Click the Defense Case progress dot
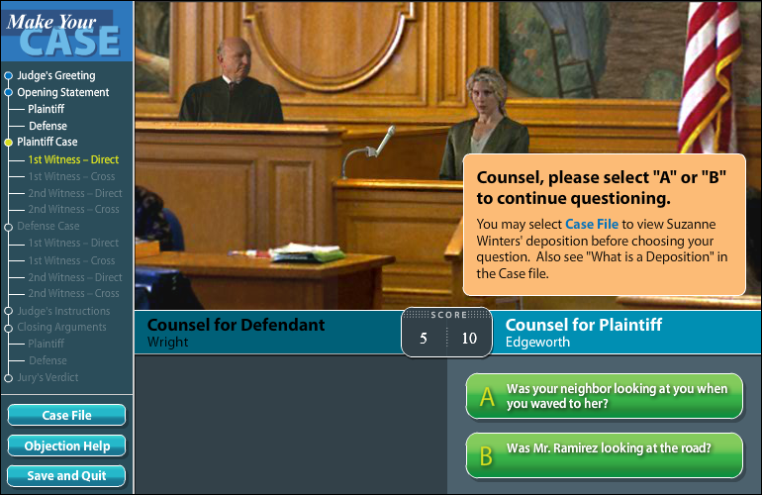 point(8,227)
